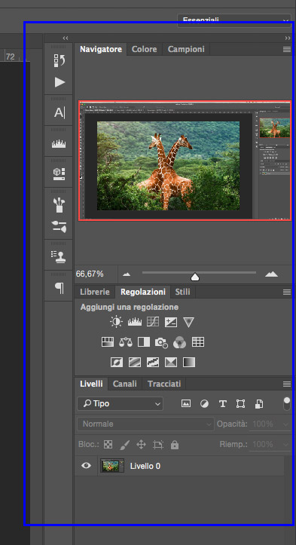
Task: Open the Histogram panel icon
Action: (59, 143)
